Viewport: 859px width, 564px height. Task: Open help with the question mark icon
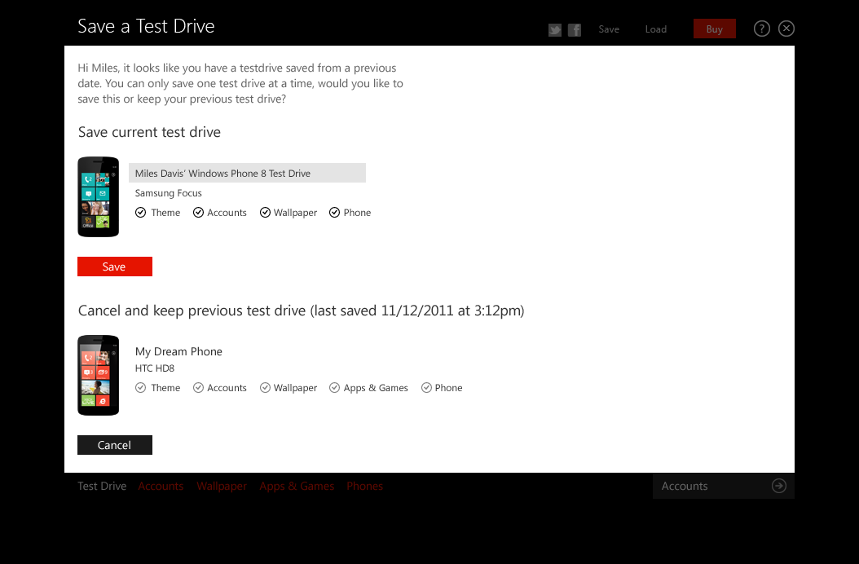pos(761,29)
